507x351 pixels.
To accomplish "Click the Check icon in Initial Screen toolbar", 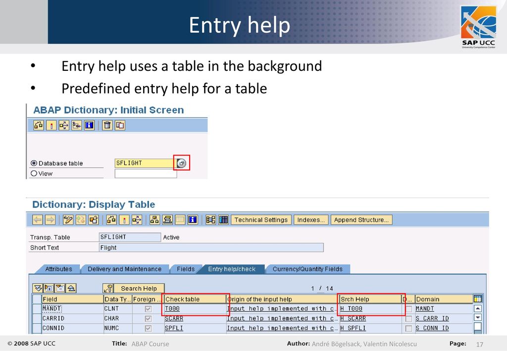I will coord(39,125).
